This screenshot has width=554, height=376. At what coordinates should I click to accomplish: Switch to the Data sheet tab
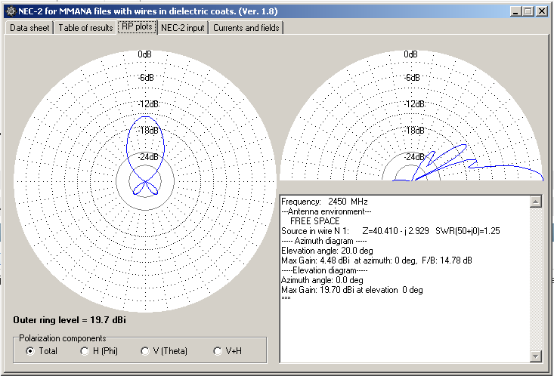pos(29,28)
